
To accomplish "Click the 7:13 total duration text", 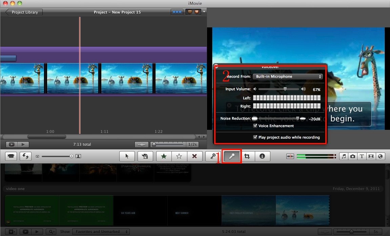I will point(82,144).
